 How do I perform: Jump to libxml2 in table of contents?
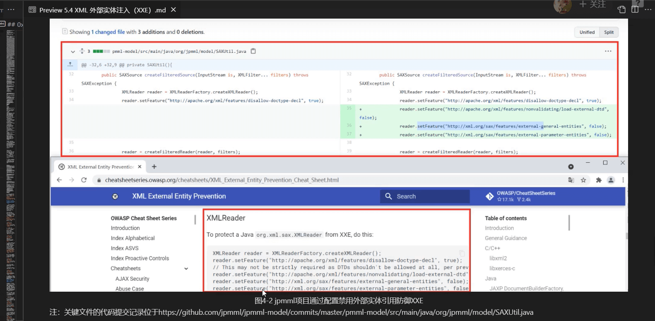(498, 258)
